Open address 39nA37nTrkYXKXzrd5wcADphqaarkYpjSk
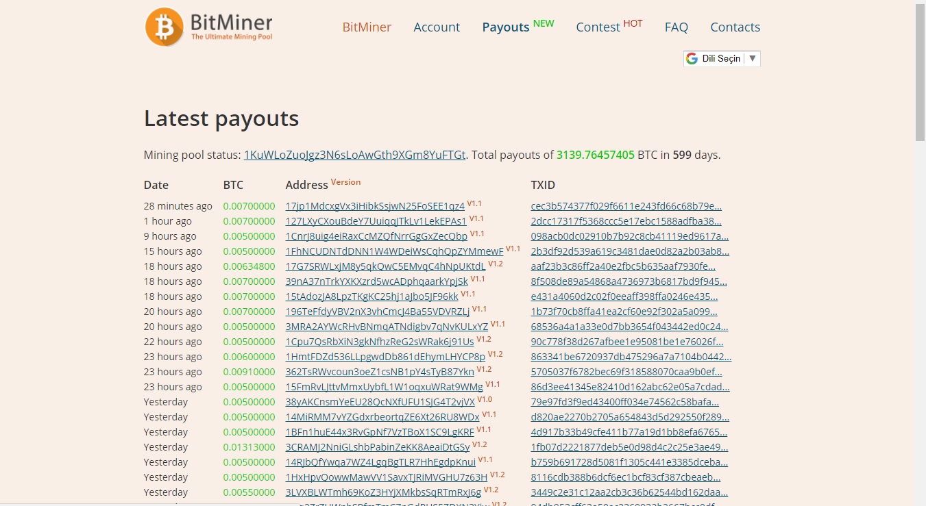 click(377, 281)
